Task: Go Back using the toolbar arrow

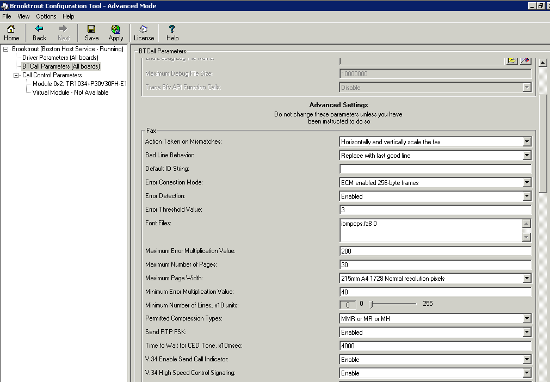Action: tap(39, 33)
